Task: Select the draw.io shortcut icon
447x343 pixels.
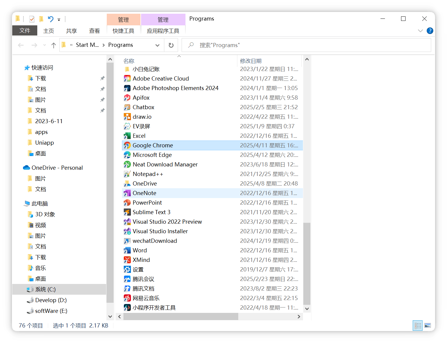Action: pos(127,117)
